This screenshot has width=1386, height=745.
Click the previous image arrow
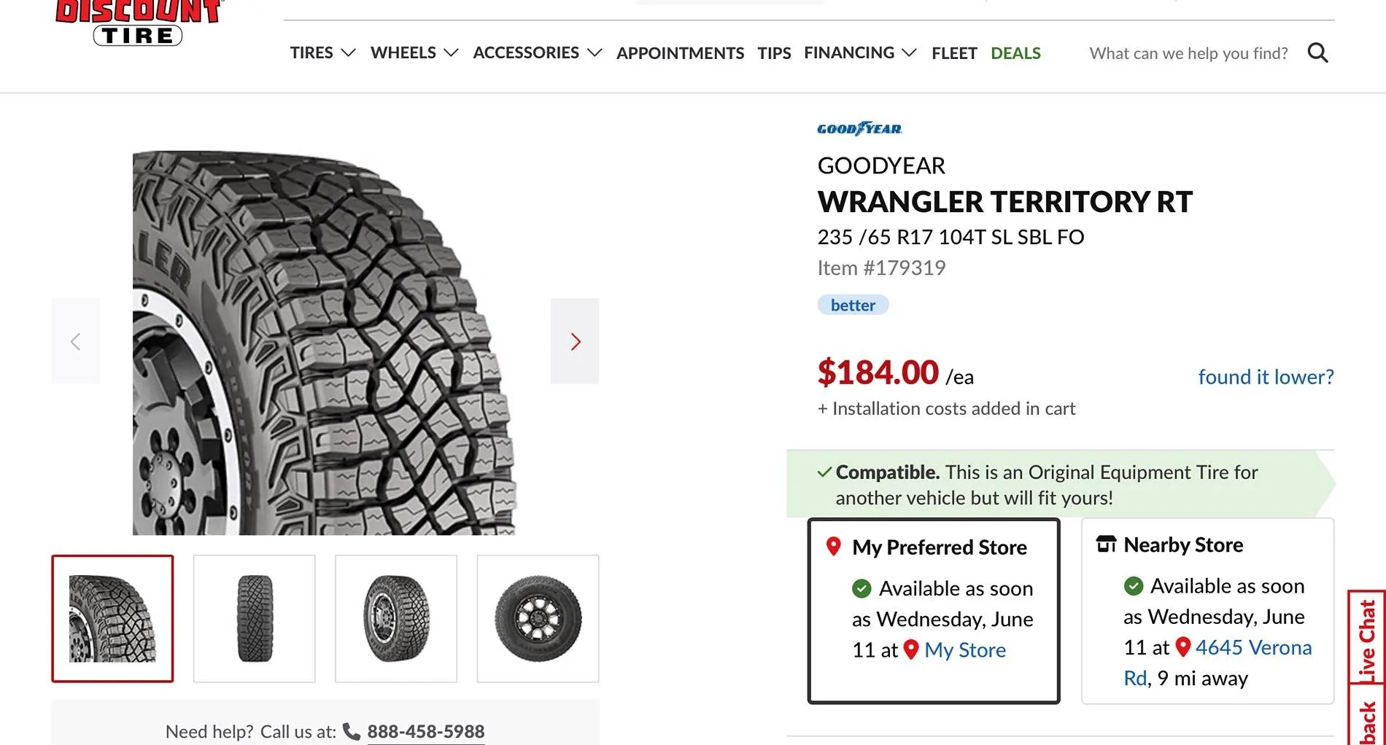click(x=75, y=341)
